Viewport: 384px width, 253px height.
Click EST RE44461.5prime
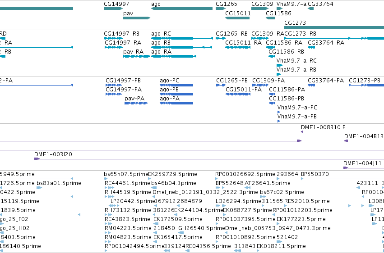(109, 188)
